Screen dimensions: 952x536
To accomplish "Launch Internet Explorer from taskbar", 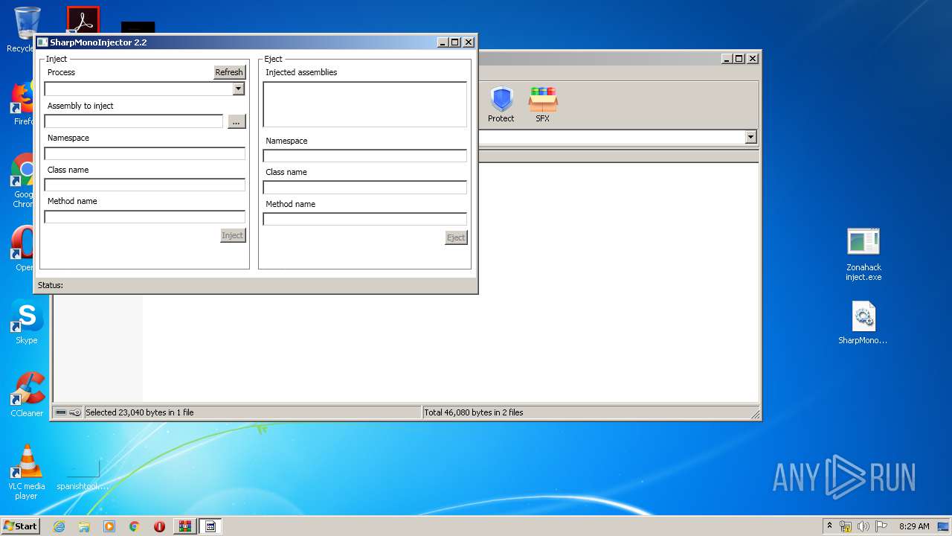I will click(59, 526).
